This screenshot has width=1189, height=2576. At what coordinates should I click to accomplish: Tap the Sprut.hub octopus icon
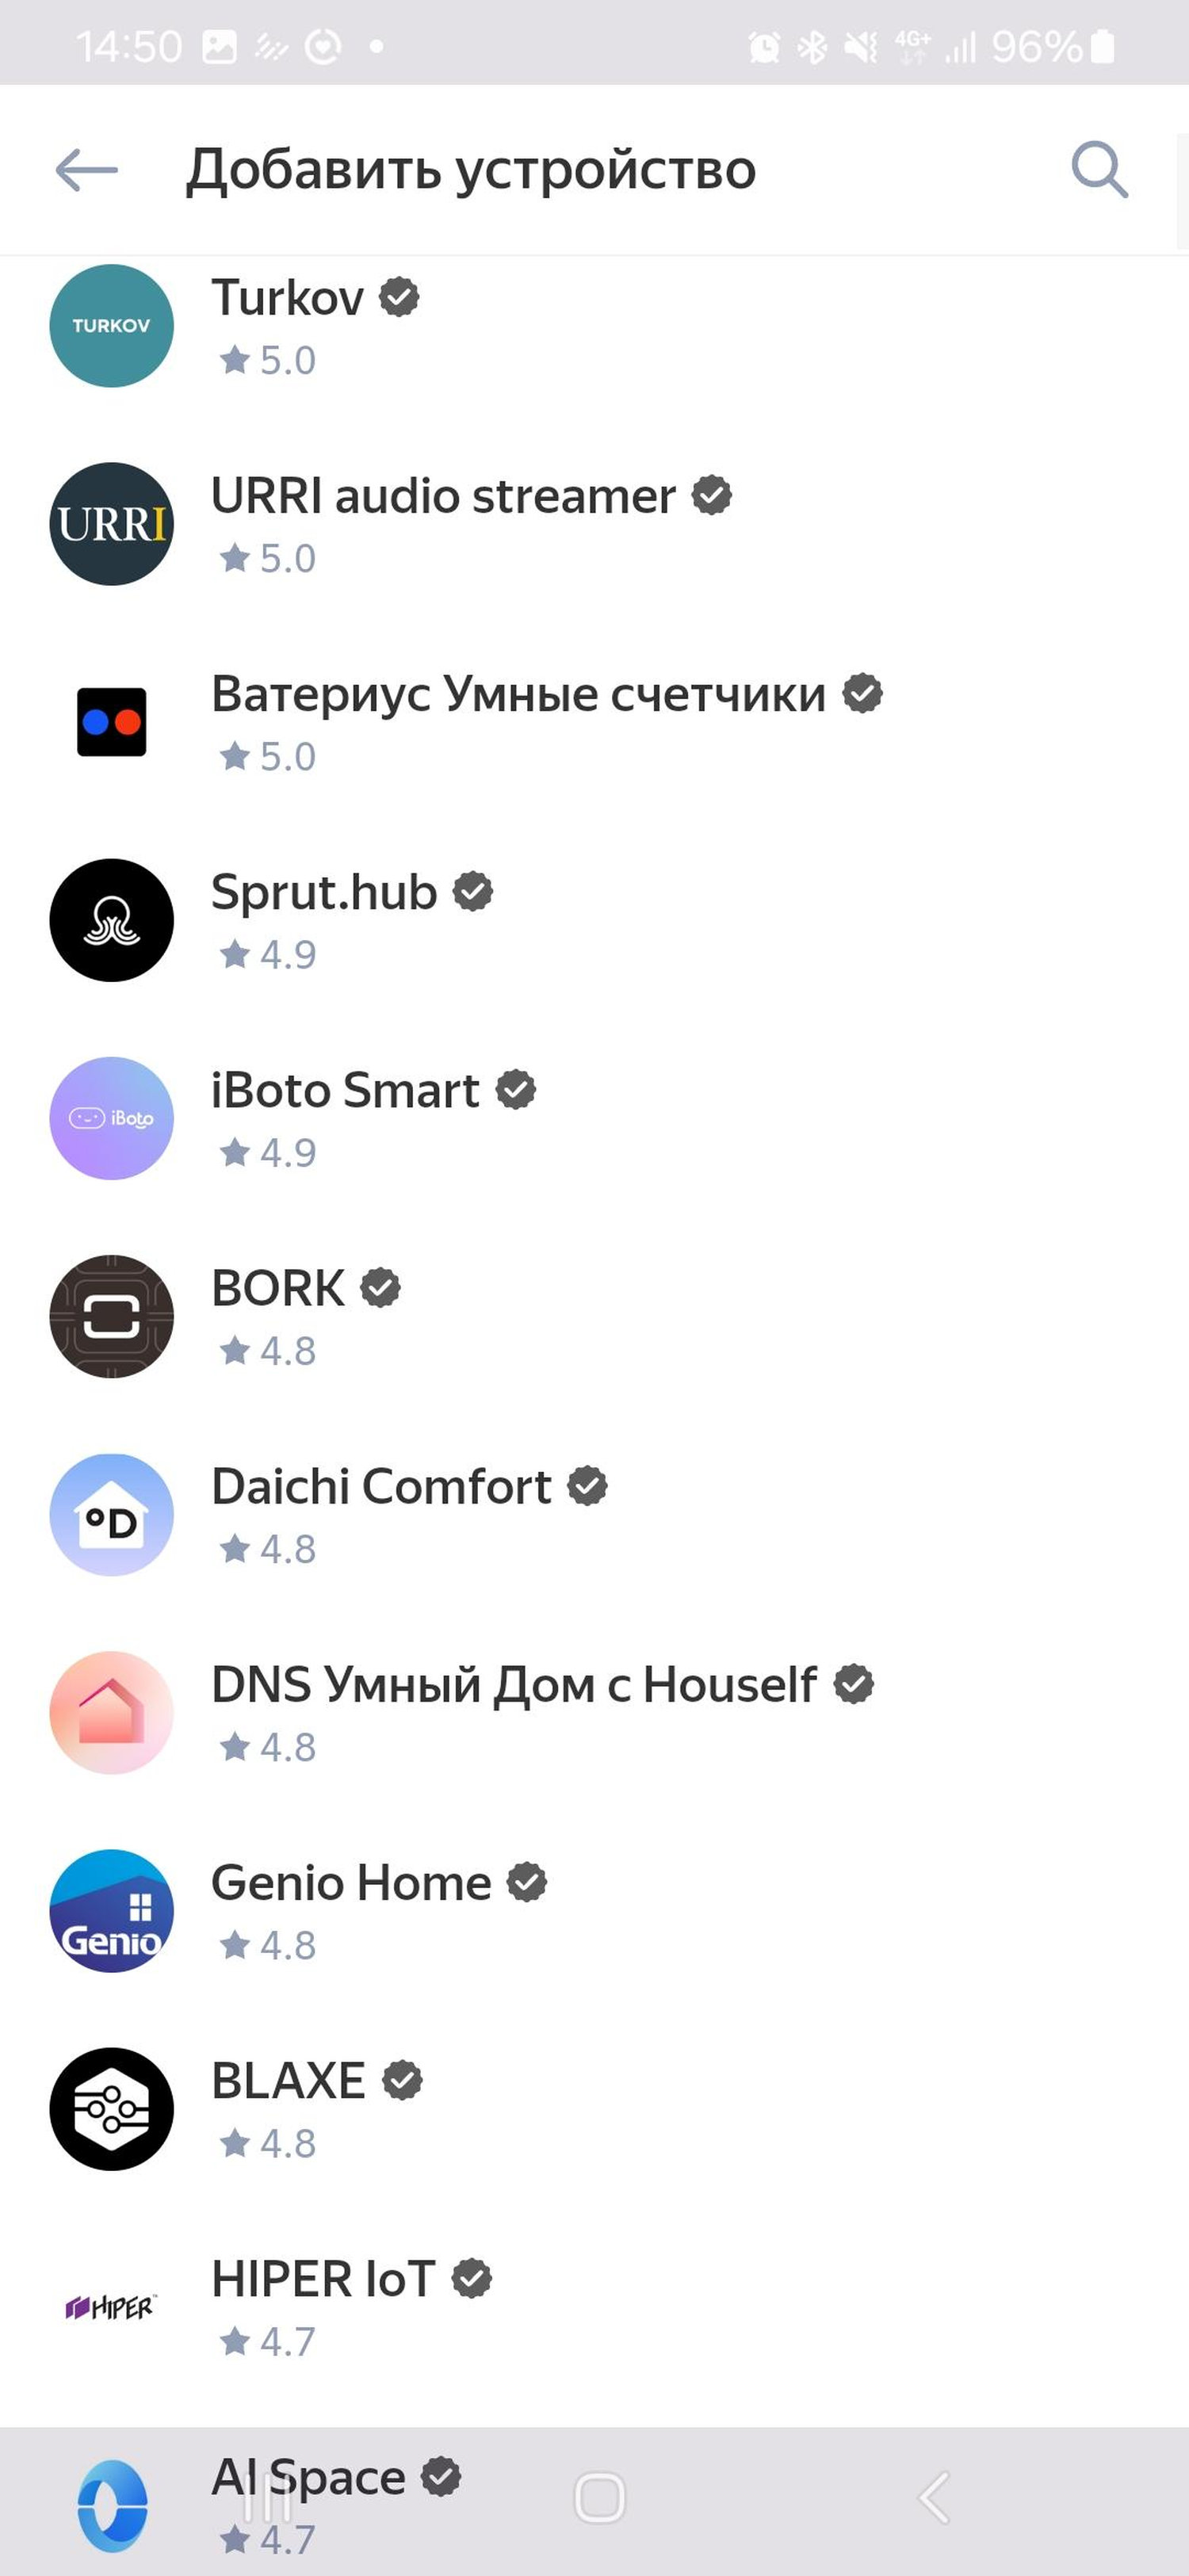tap(111, 920)
